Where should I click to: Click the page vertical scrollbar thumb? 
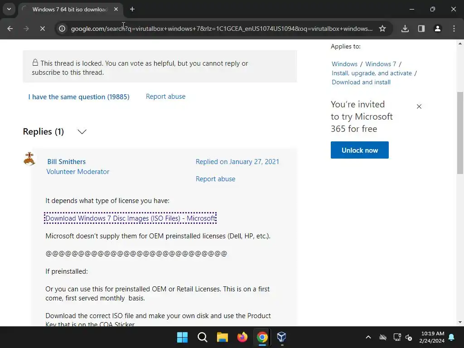coord(460,133)
